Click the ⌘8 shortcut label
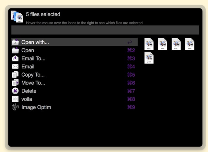 pos(131,99)
